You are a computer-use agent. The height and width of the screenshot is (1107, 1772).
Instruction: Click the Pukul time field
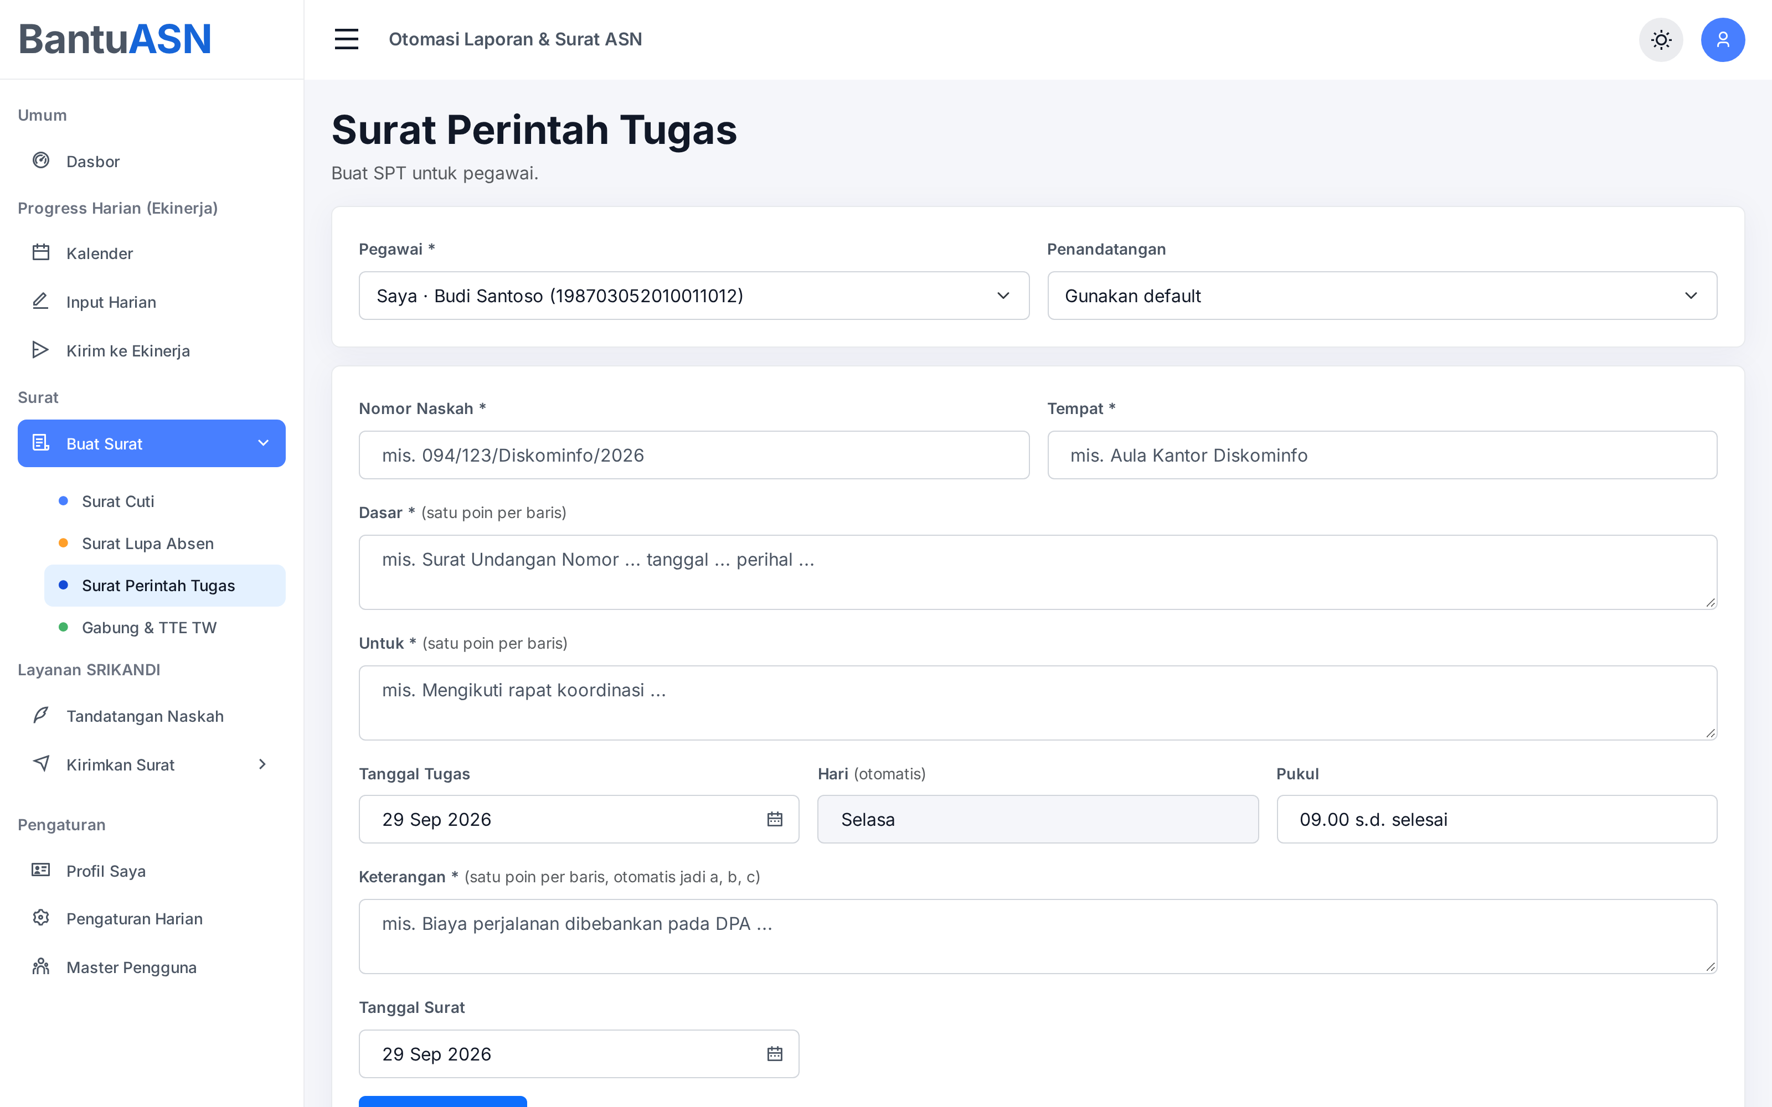tap(1497, 819)
